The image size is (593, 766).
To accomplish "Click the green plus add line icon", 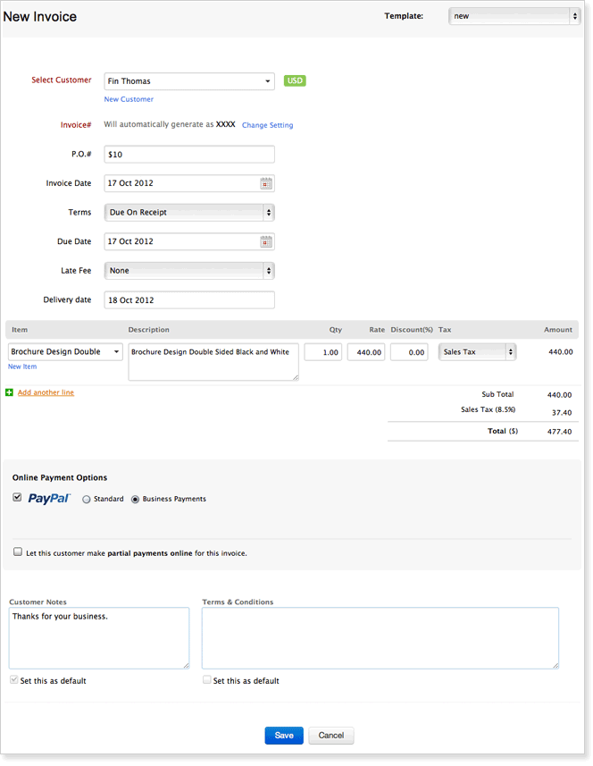I will point(10,392).
